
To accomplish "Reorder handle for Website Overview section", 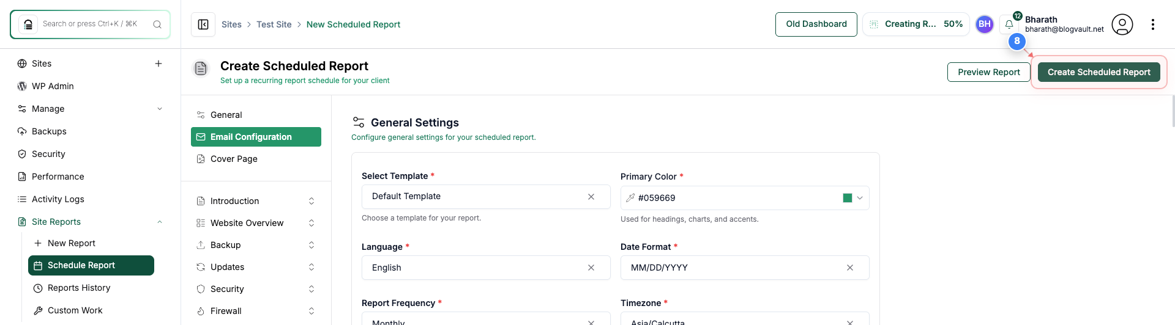I will click(x=311, y=223).
